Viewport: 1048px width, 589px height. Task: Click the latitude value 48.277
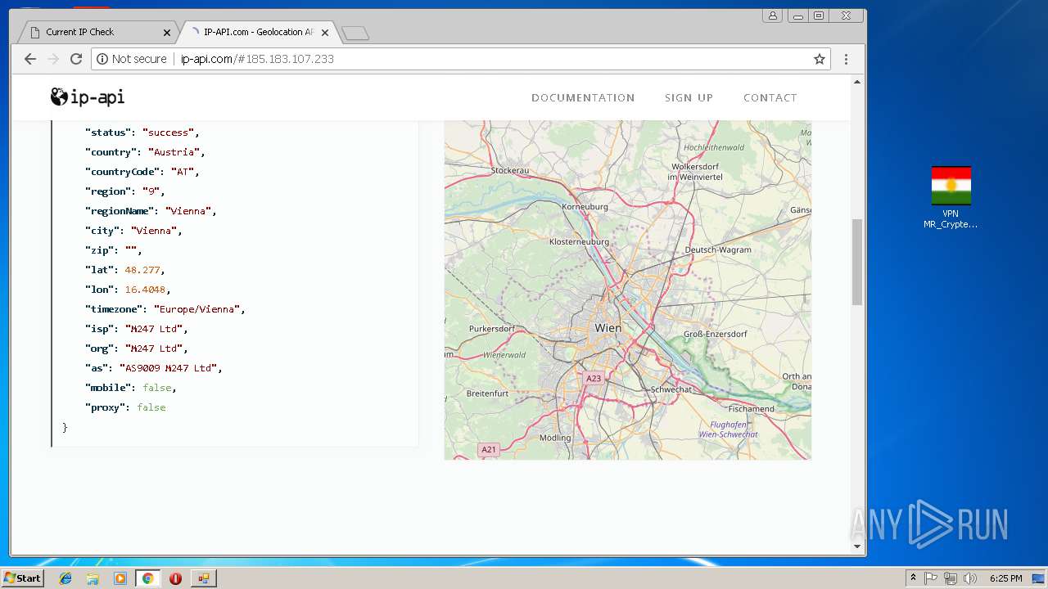[144, 270]
